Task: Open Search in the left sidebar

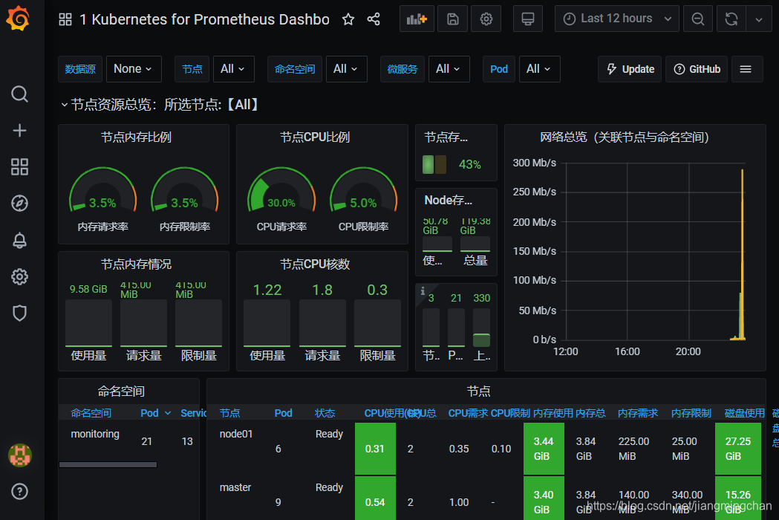Action: 19,94
